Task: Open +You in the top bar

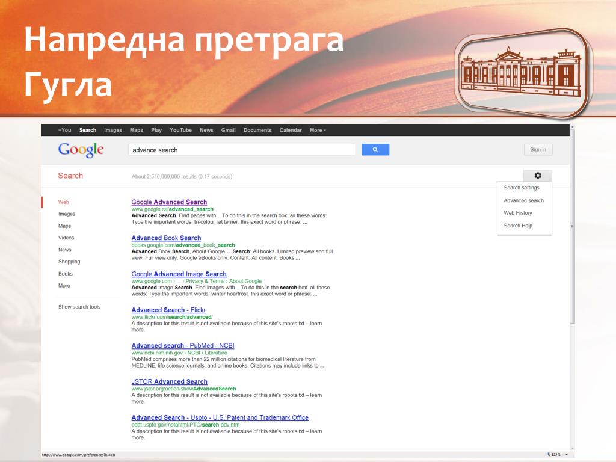Action: (64, 130)
